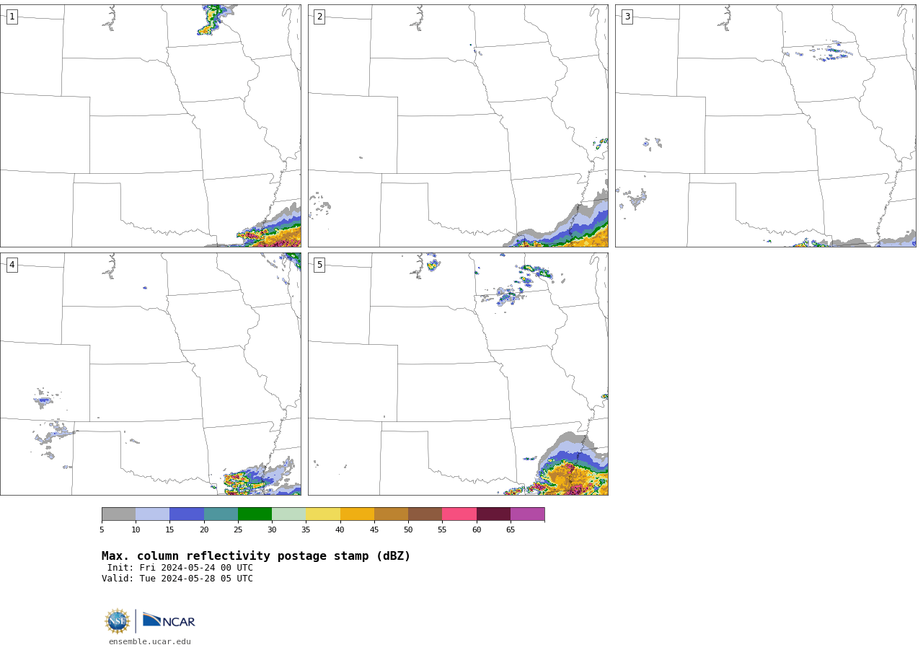Select the teal 20-25 dBZ swatch
The width and height of the screenshot is (923, 650).
coord(221,514)
